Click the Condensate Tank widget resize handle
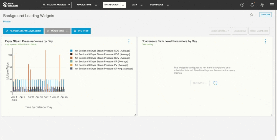Viewport: 277px width, 140px height. [x=271, y=115]
